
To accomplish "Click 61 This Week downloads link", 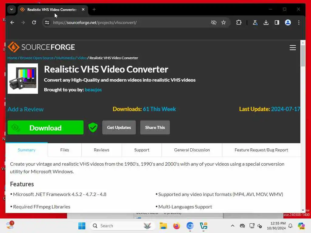I will (159, 109).
